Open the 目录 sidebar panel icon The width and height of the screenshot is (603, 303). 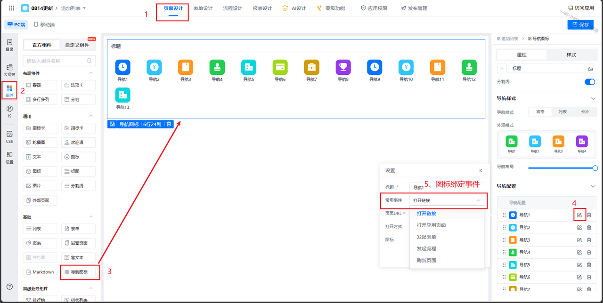pyautogui.click(x=9, y=45)
